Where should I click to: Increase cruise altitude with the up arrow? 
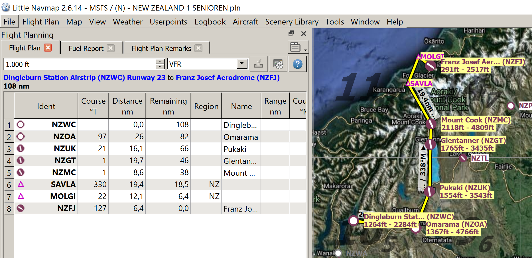[x=160, y=61]
